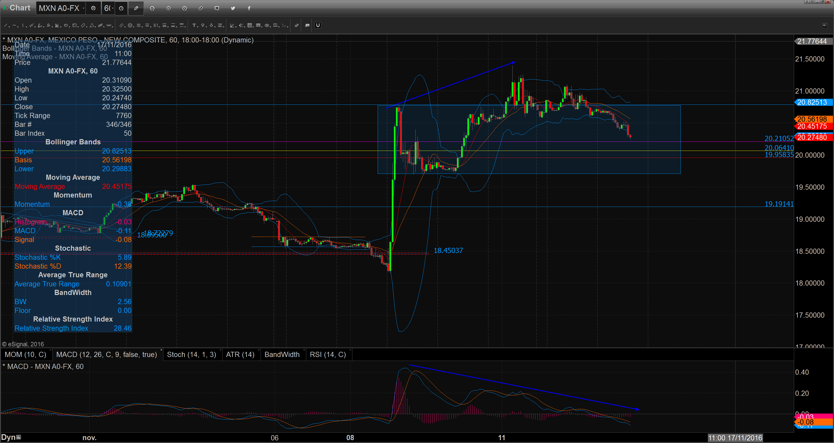Toggle Dyn dynamic scaling at bottom left

click(x=8, y=437)
